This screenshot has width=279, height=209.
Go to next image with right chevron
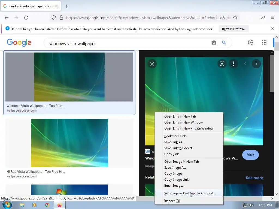point(256,64)
